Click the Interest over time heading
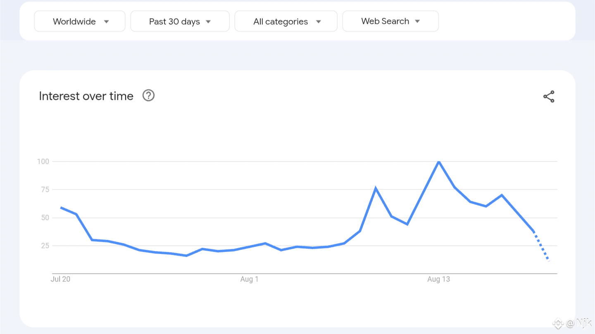Image resolution: width=595 pixels, height=334 pixels. tap(86, 96)
